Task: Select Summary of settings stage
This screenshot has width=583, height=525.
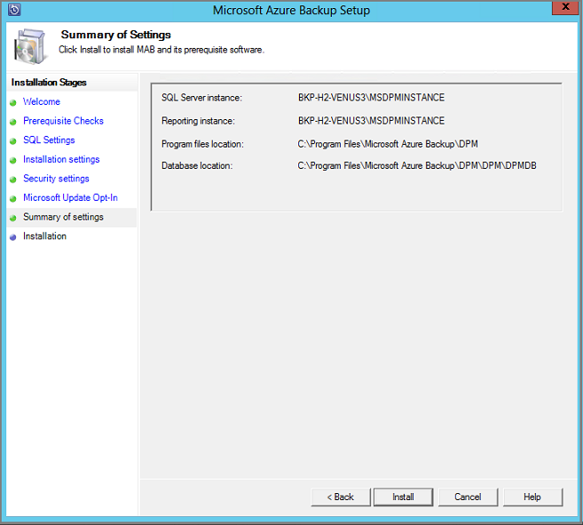Action: [x=63, y=217]
